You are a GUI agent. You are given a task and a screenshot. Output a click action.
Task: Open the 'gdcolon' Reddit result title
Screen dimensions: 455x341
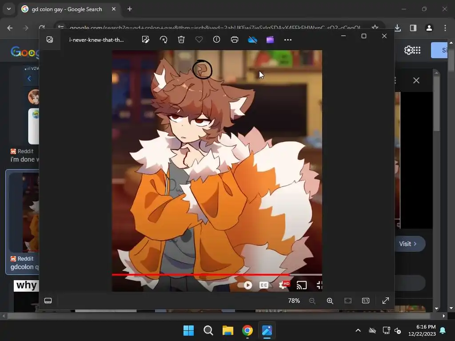click(x=24, y=267)
